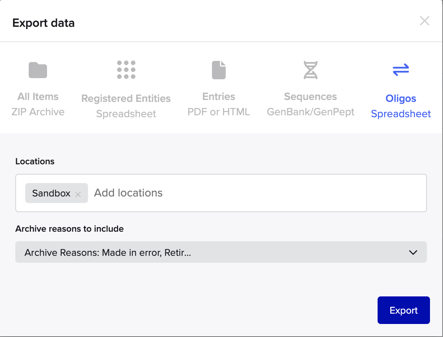
Task: Click the PDF or HTML format text
Action: (x=219, y=112)
